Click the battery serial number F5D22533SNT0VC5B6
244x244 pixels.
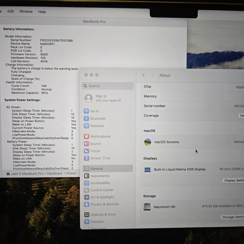coord(57,41)
